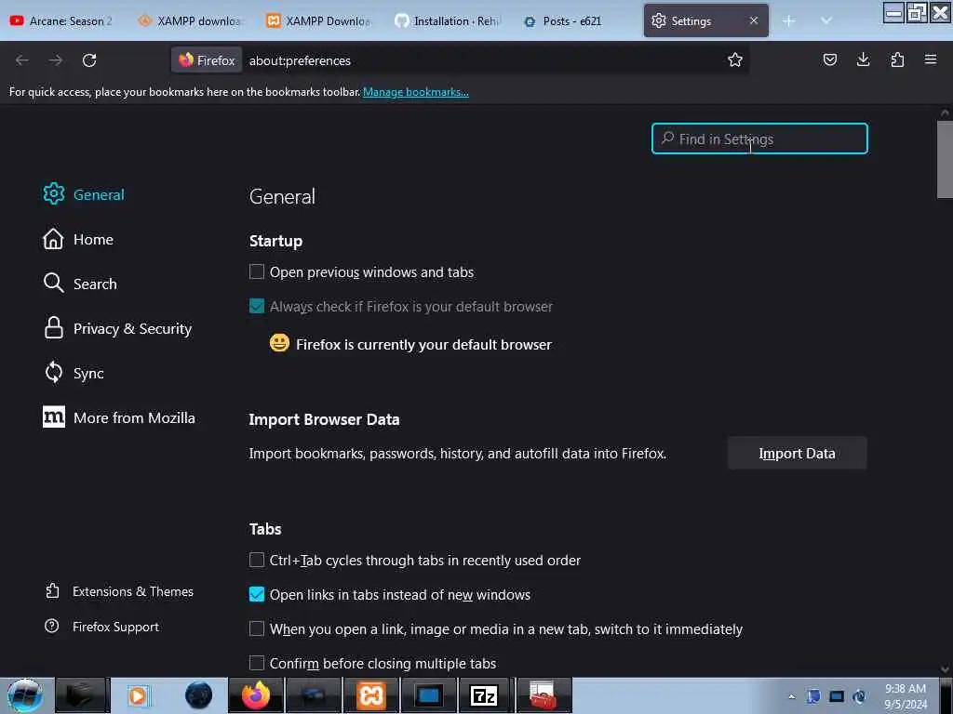Enable Open previous windows and tabs
The width and height of the screenshot is (953, 714).
(257, 271)
